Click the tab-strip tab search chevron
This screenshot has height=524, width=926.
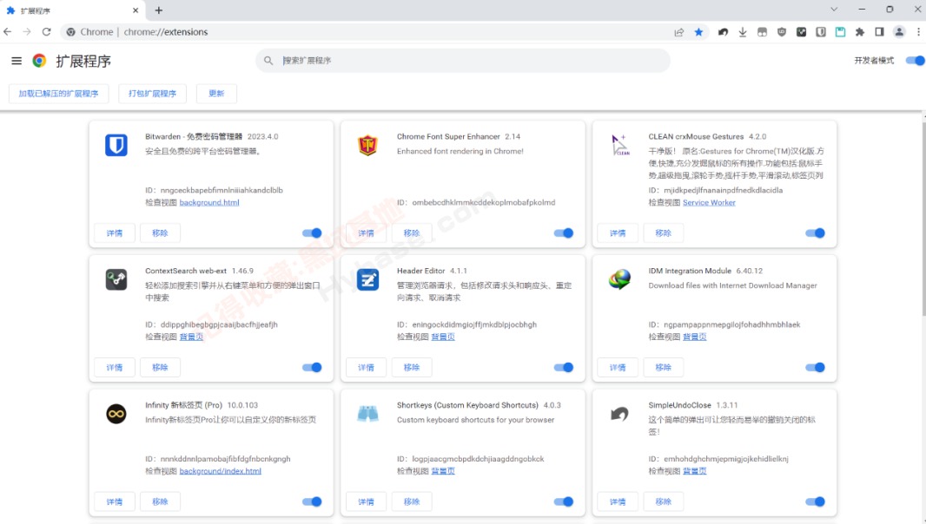tap(834, 10)
